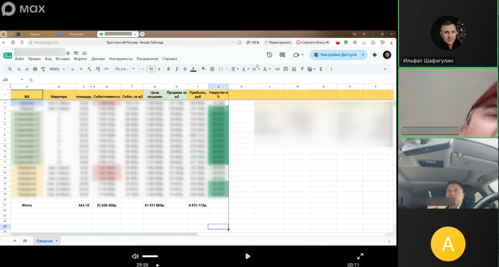This screenshot has width=499, height=267.
Task: Toggle italic formatting in toolbar
Action: click(177, 69)
